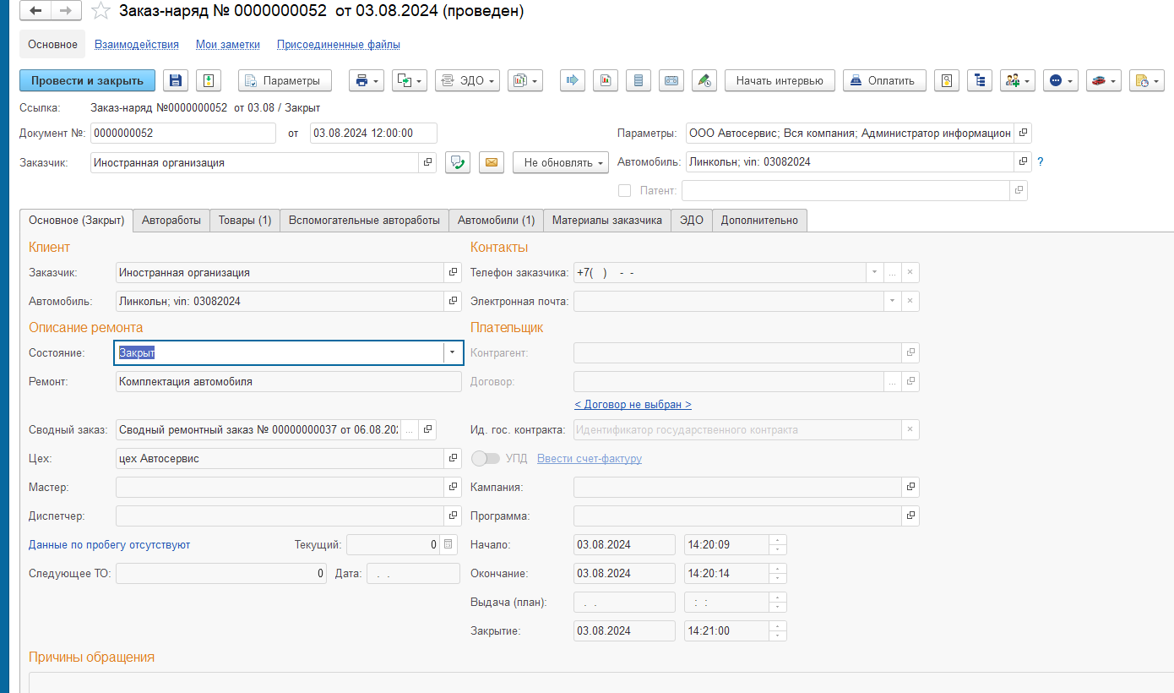Viewport: 1174px width, 693px height.
Task: Increase Начало time with spinner up
Action: click(x=778, y=540)
